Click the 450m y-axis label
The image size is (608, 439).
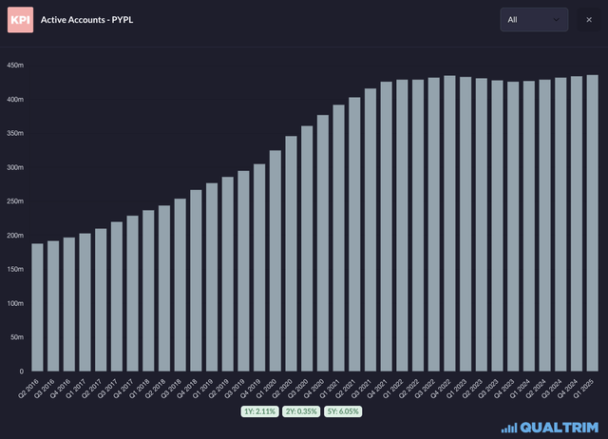(14, 66)
